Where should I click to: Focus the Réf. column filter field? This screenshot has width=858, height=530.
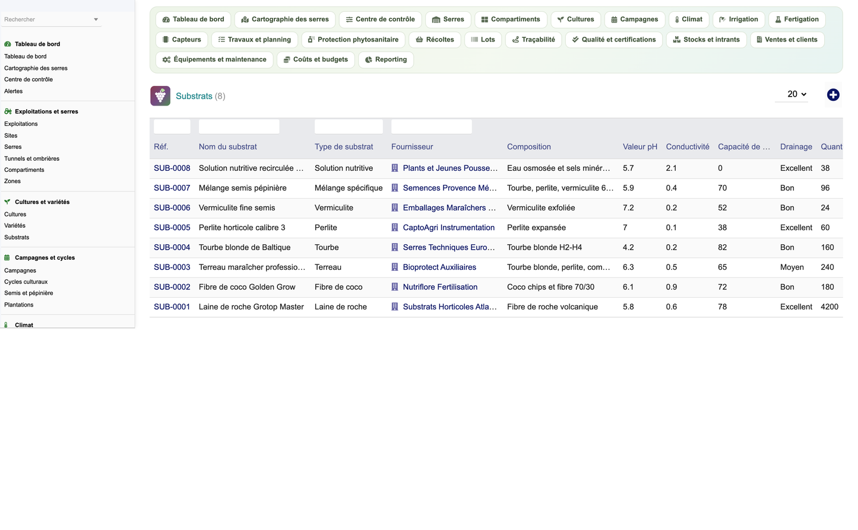tap(172, 126)
